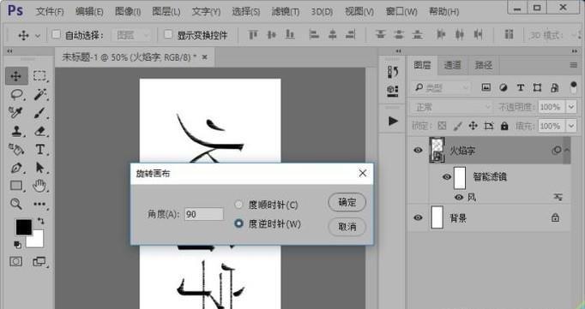
Task: Hide the 背景 layer
Action: click(x=419, y=217)
